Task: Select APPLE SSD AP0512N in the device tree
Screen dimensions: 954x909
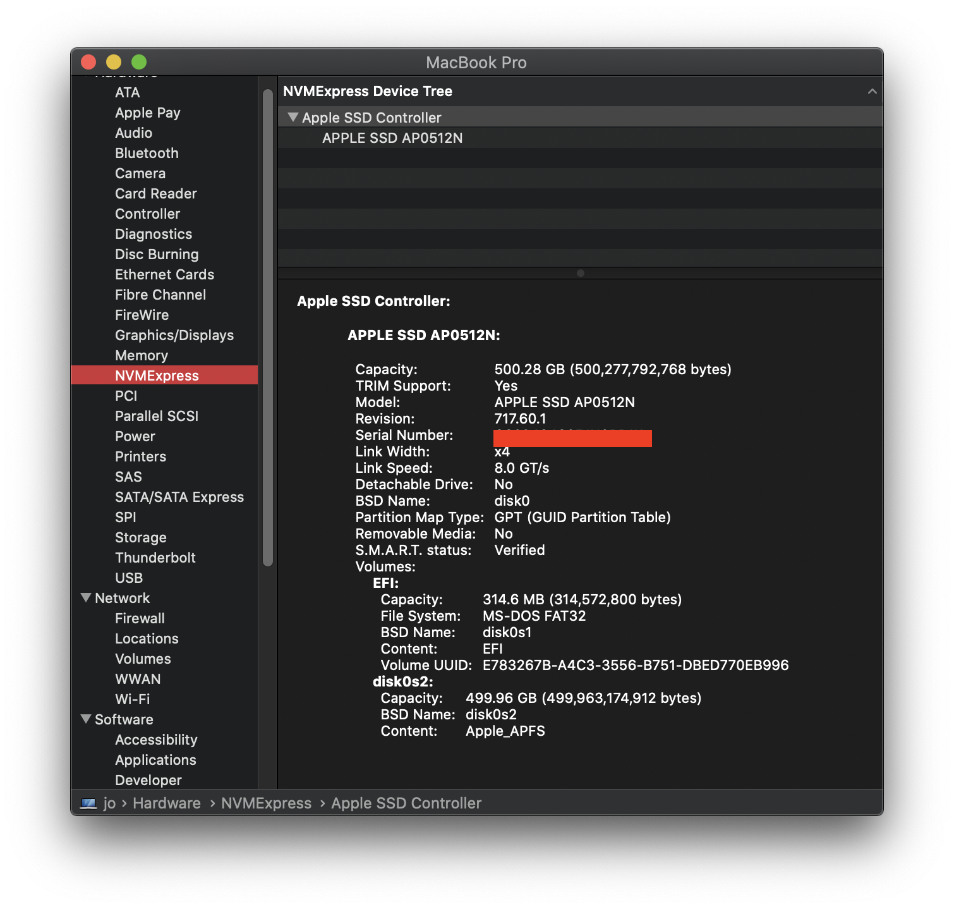Action: pos(392,138)
